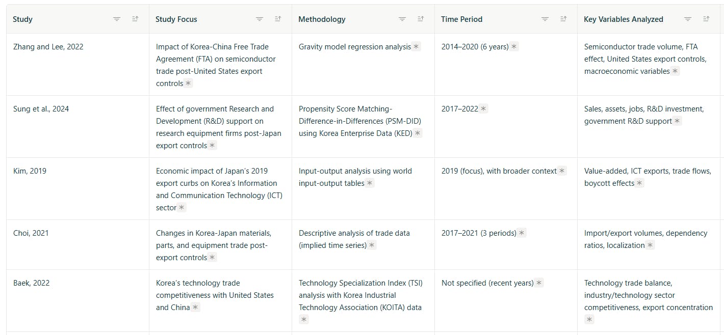Click the Choi, 2021 row title
Viewport: 724px width, 335px height.
coord(31,233)
